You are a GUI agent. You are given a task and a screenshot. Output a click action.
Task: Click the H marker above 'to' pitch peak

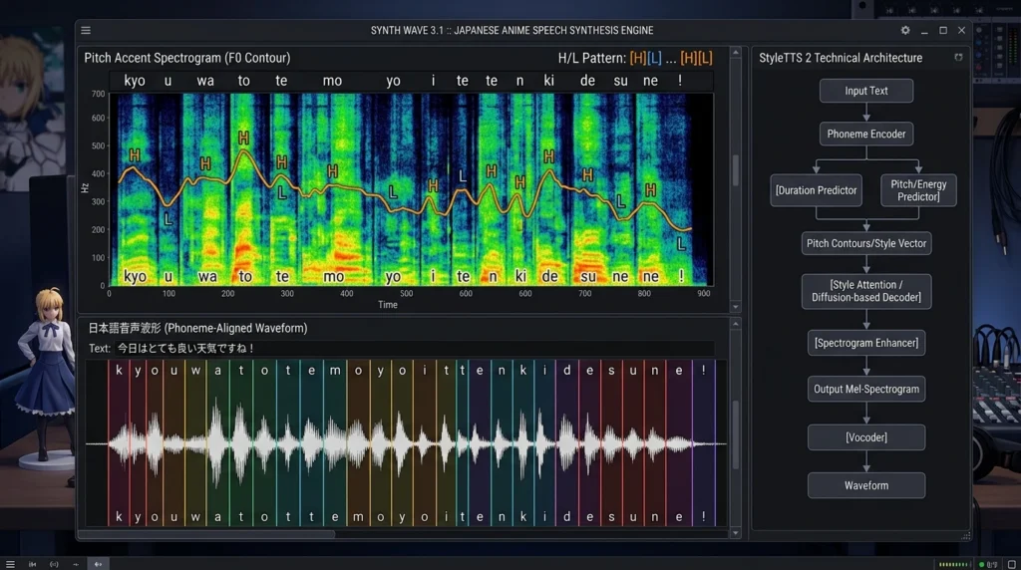(x=243, y=138)
